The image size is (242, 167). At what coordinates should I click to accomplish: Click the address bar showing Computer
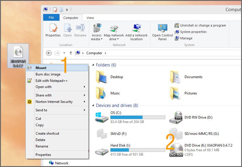pyautogui.click(x=146, y=53)
